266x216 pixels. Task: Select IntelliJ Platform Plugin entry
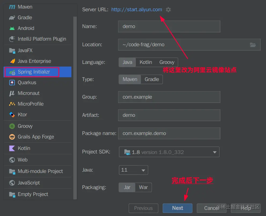click(x=37, y=39)
